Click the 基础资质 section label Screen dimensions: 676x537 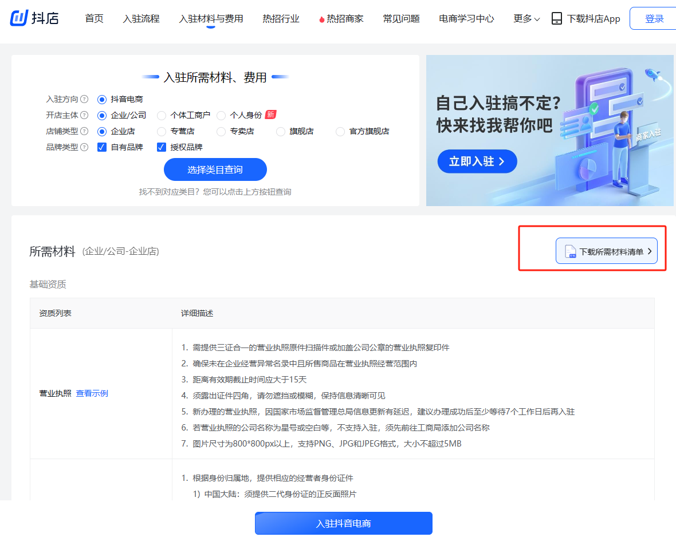click(48, 285)
